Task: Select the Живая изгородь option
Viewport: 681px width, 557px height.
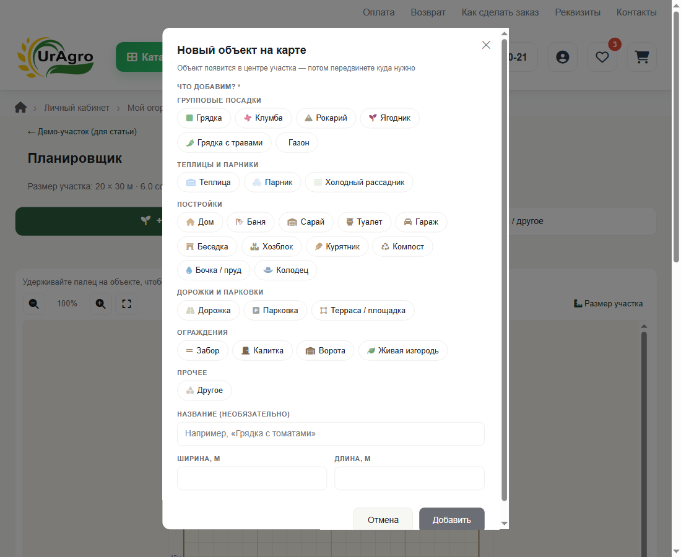Action: coord(403,351)
